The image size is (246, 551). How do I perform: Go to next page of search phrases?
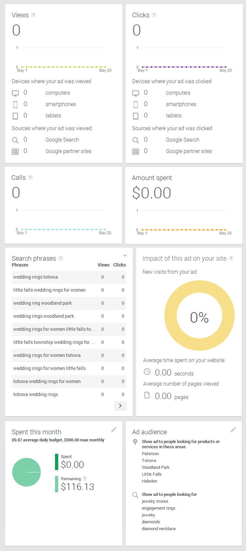120,406
